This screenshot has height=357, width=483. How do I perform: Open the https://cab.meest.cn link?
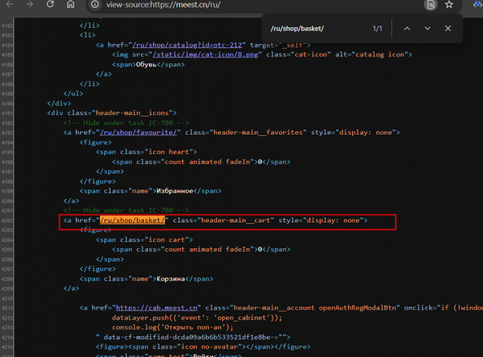157,308
